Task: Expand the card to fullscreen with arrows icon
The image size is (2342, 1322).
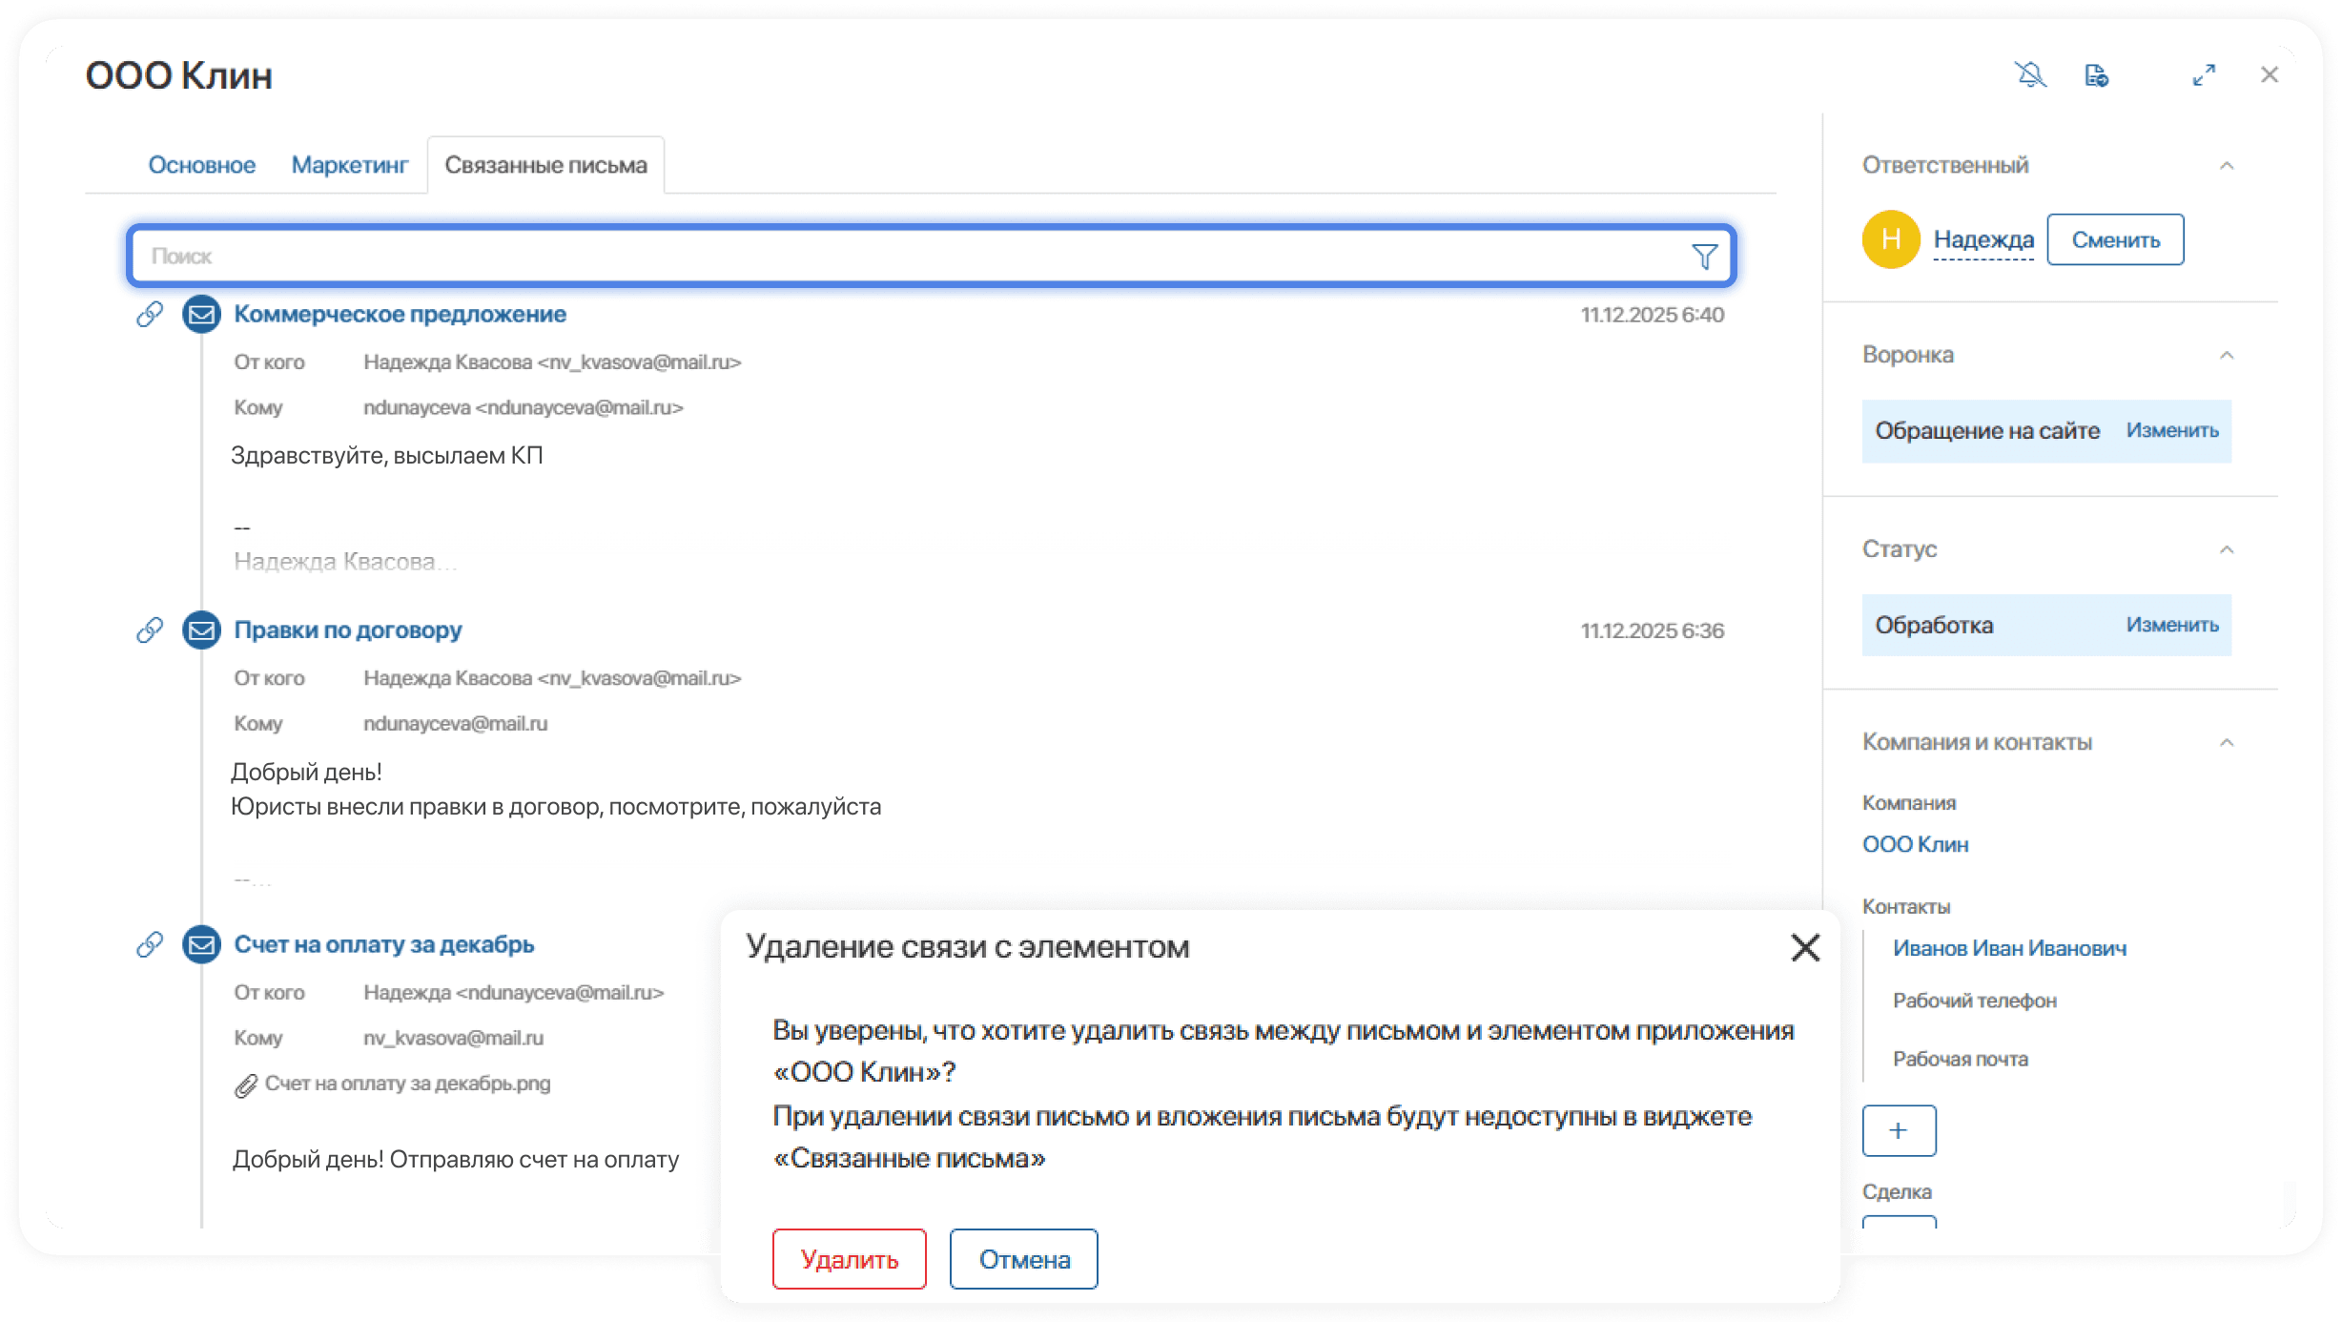Action: [x=2206, y=74]
